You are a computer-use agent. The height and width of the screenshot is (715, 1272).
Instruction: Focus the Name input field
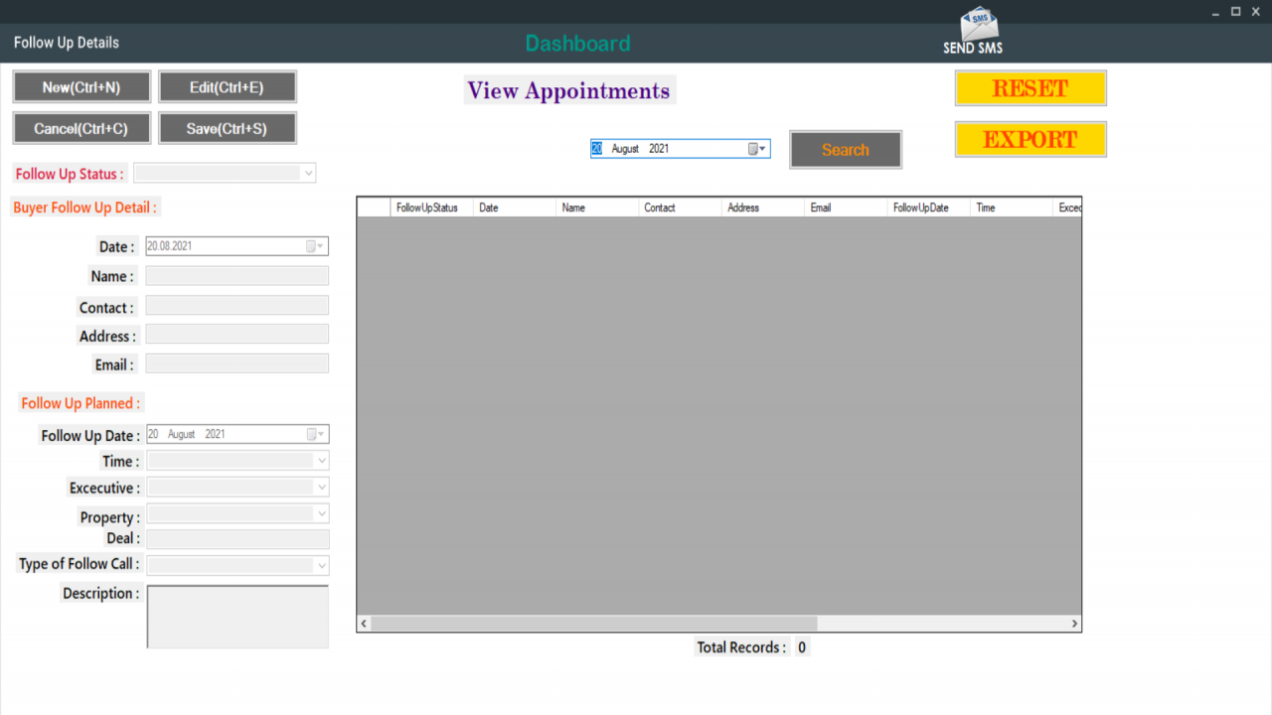coord(237,276)
